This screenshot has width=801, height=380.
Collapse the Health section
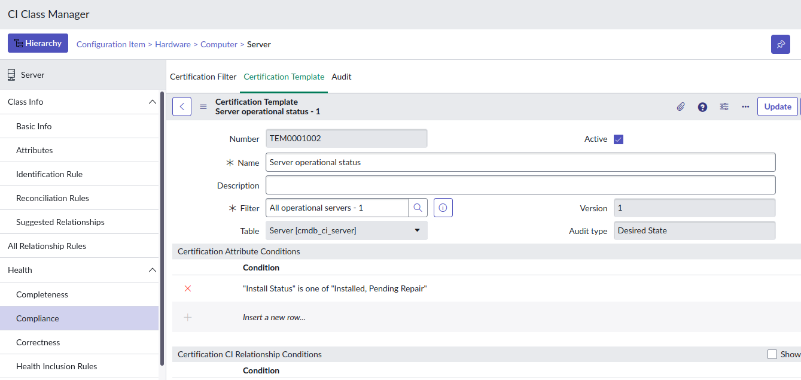[152, 270]
